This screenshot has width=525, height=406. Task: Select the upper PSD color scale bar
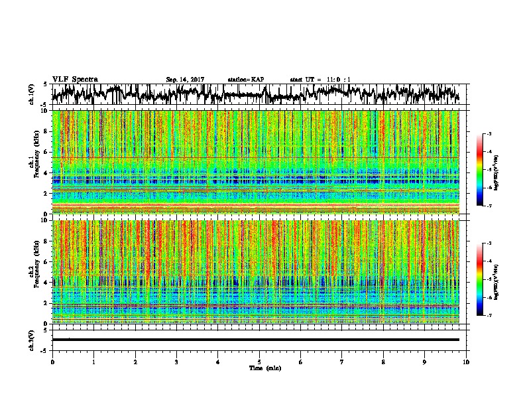tap(479, 170)
